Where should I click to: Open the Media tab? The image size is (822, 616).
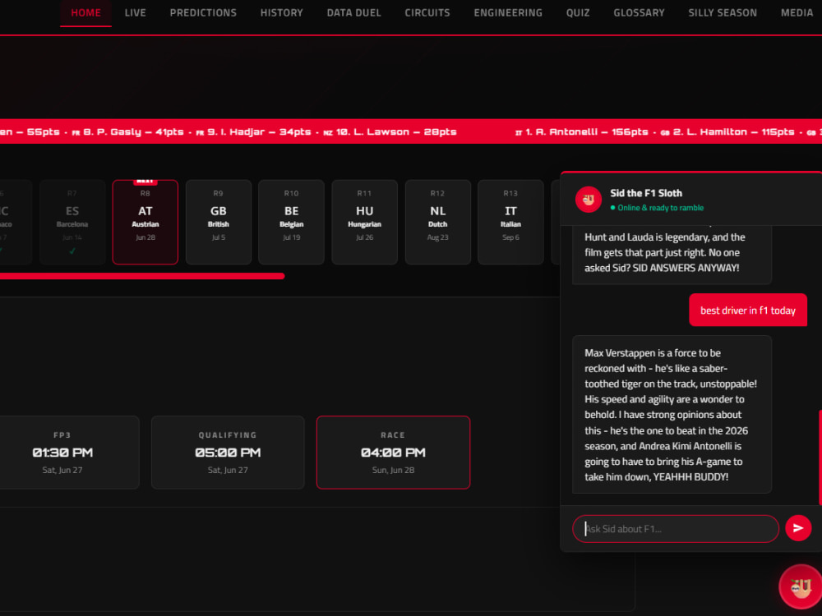797,12
